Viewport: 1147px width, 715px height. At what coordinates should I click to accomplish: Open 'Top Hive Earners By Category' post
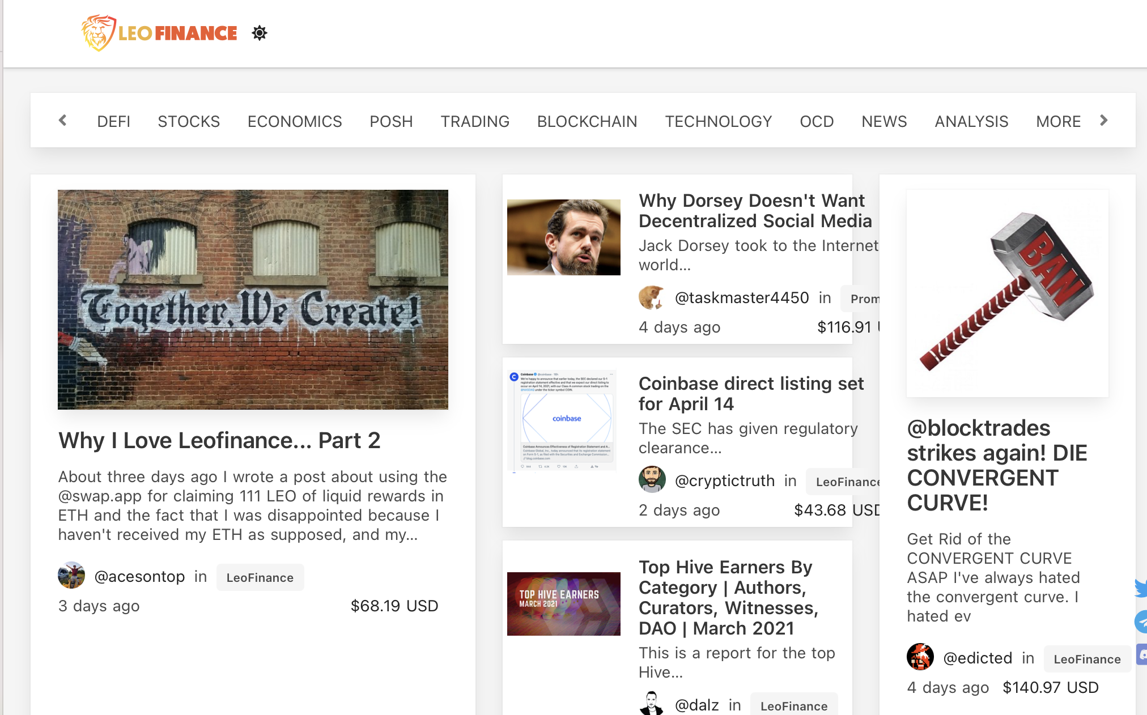point(729,597)
